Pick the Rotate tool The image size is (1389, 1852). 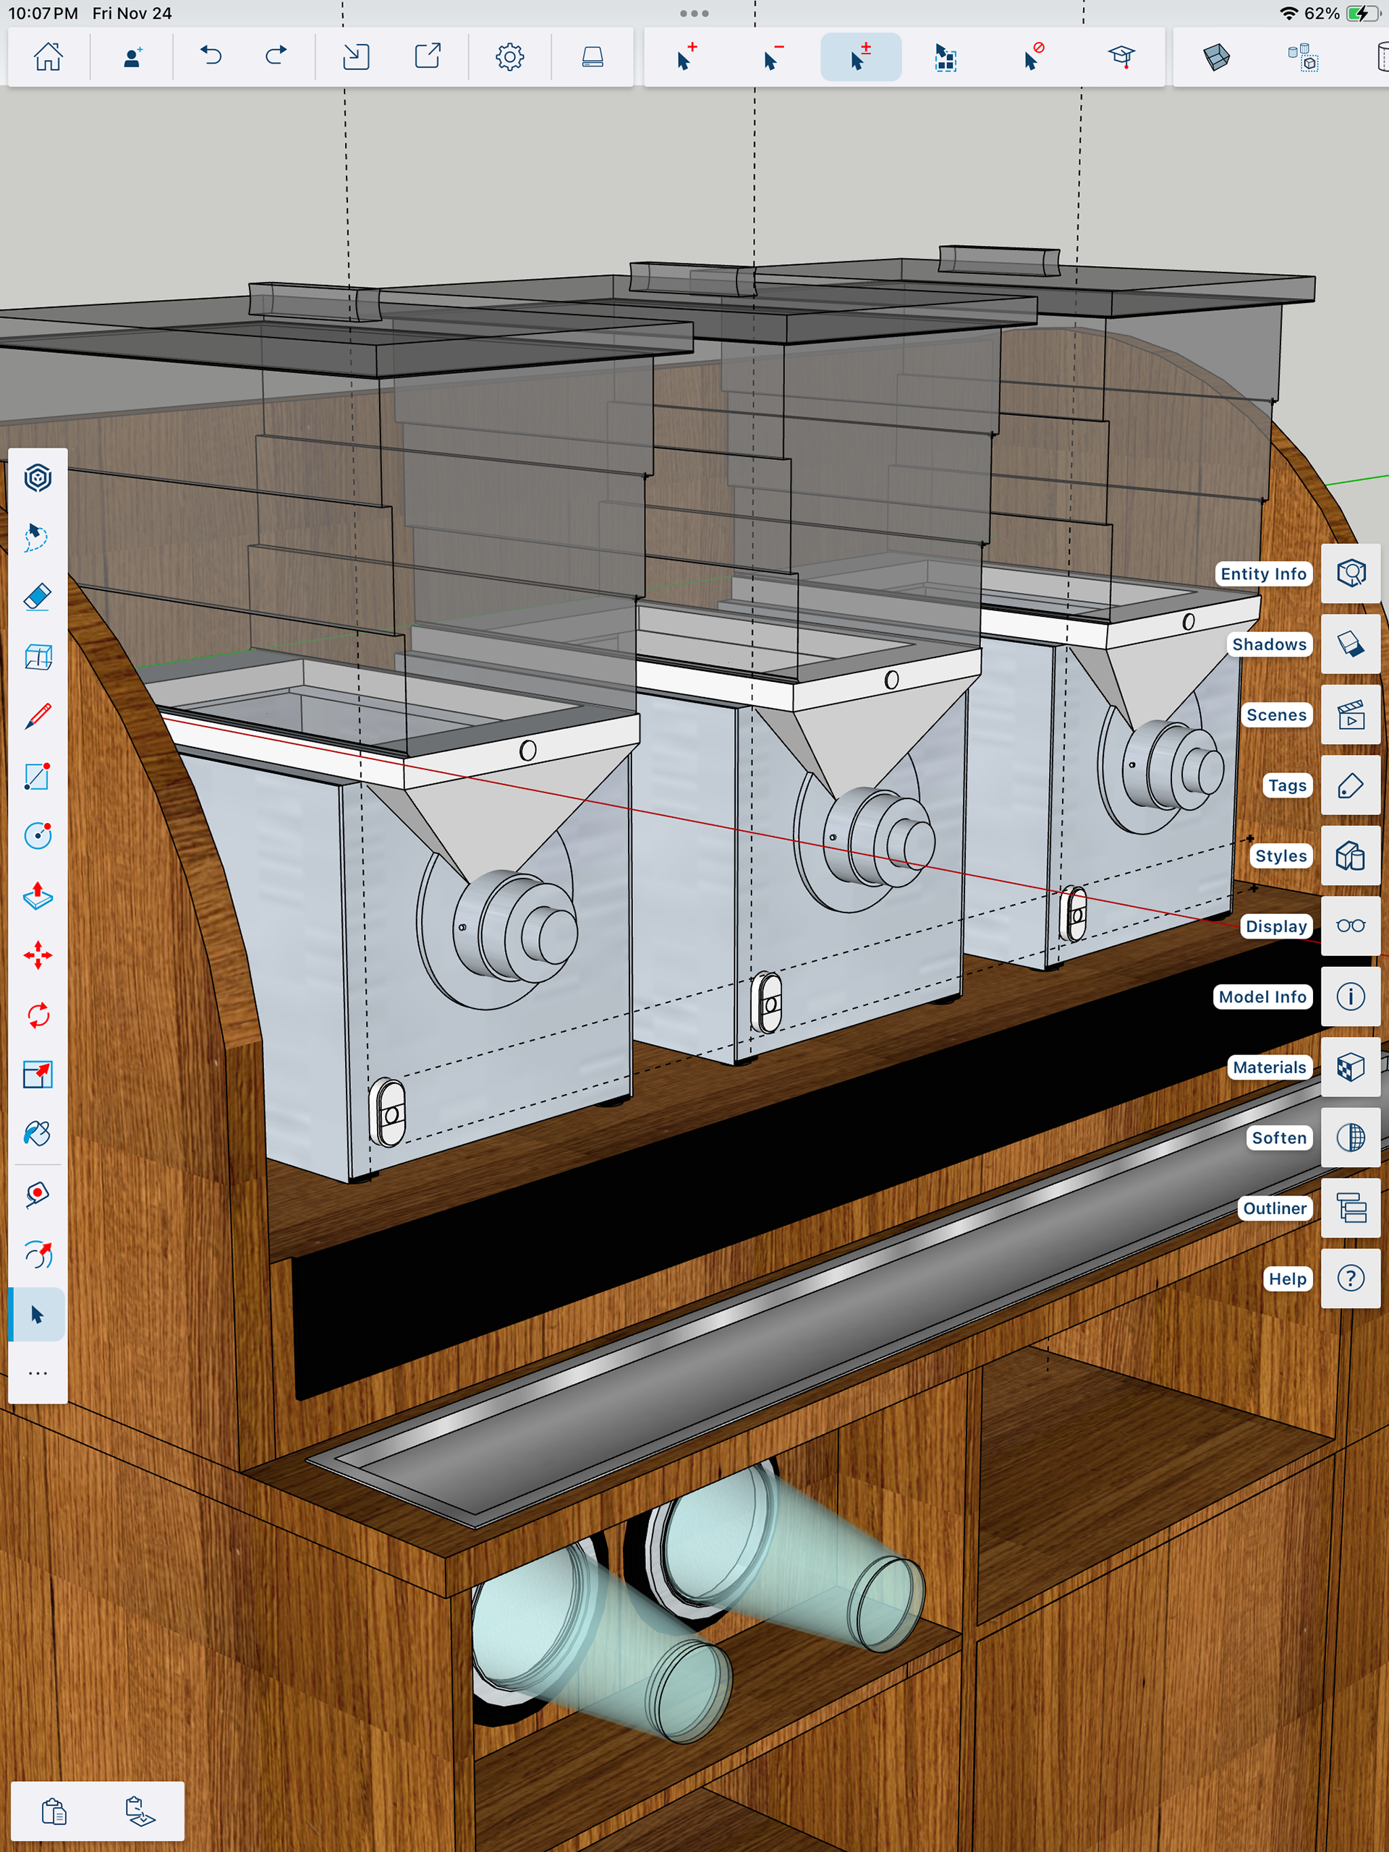click(x=38, y=1015)
